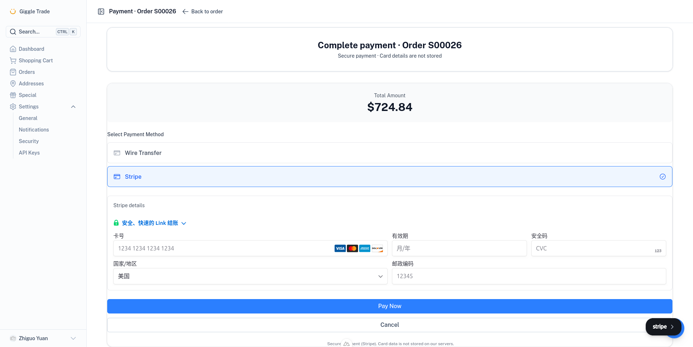Click the Stripe badge at bottom right

click(663, 326)
